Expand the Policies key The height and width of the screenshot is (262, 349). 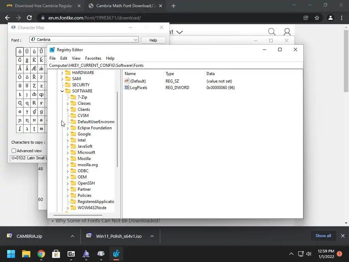[68, 195]
